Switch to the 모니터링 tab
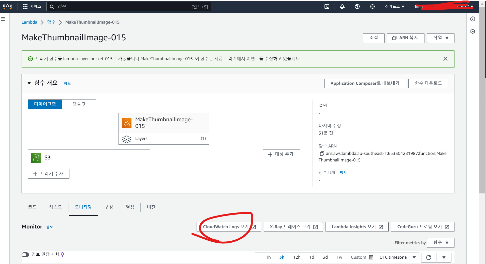 pyautogui.click(x=83, y=207)
